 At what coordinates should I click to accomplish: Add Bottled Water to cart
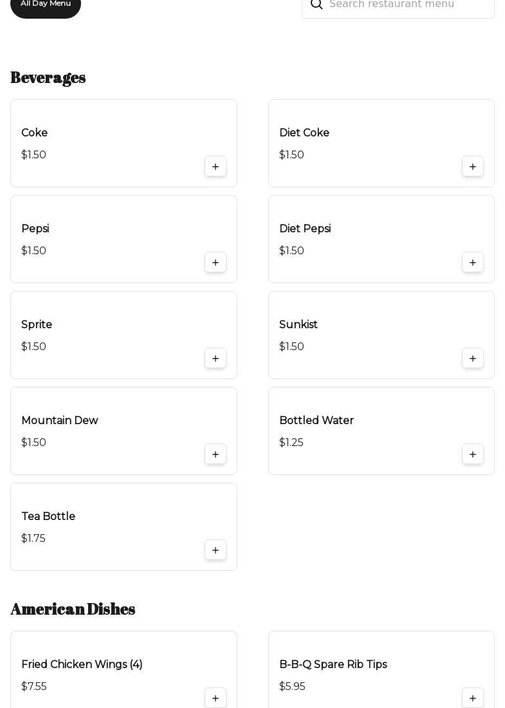coord(473,454)
